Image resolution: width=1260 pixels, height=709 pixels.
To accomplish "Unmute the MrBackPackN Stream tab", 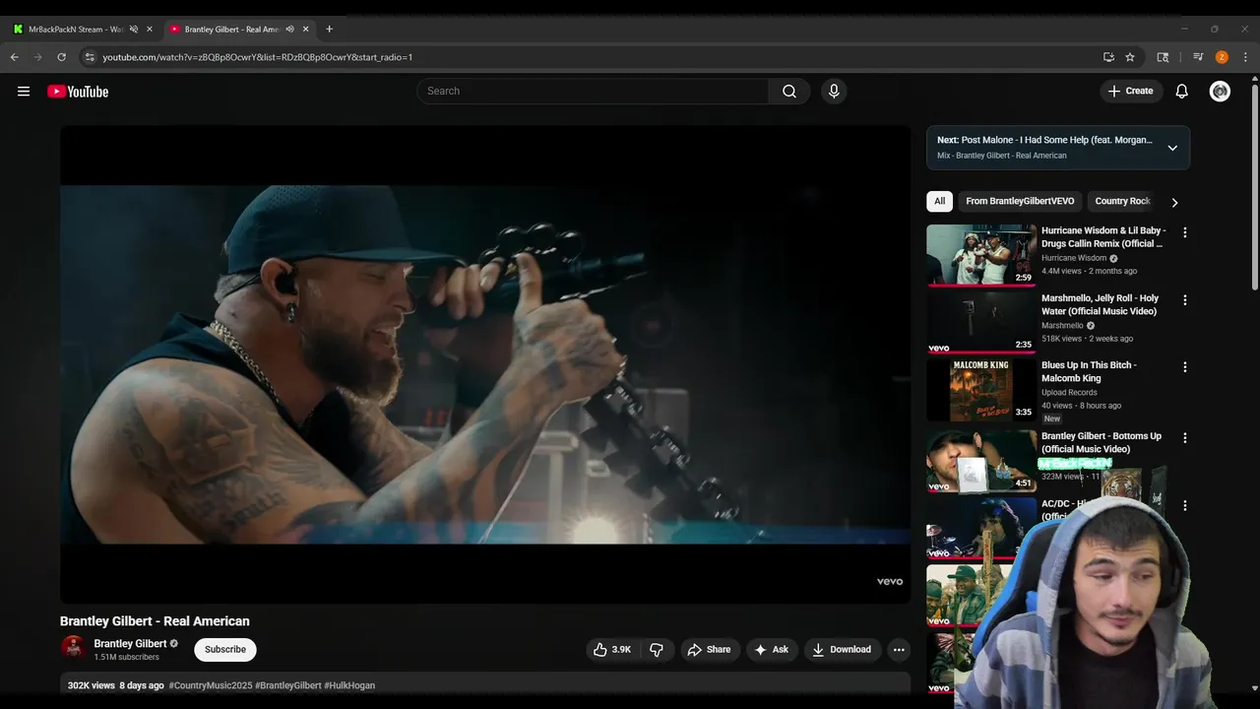I will pyautogui.click(x=134, y=30).
